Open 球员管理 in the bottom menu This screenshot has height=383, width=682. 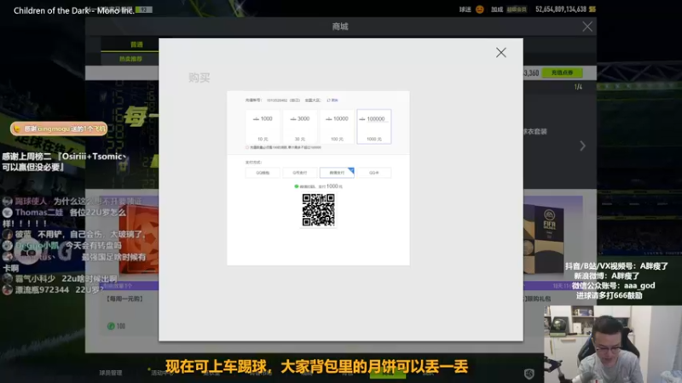[x=111, y=373]
